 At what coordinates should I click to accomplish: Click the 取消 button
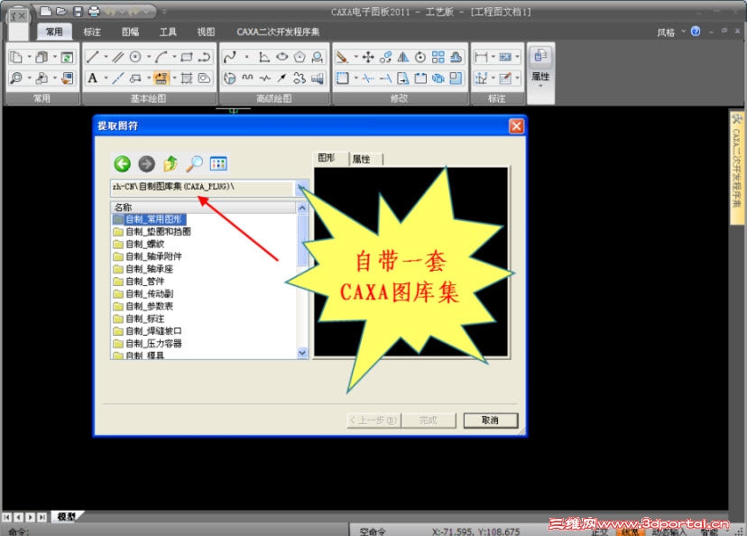pos(490,420)
